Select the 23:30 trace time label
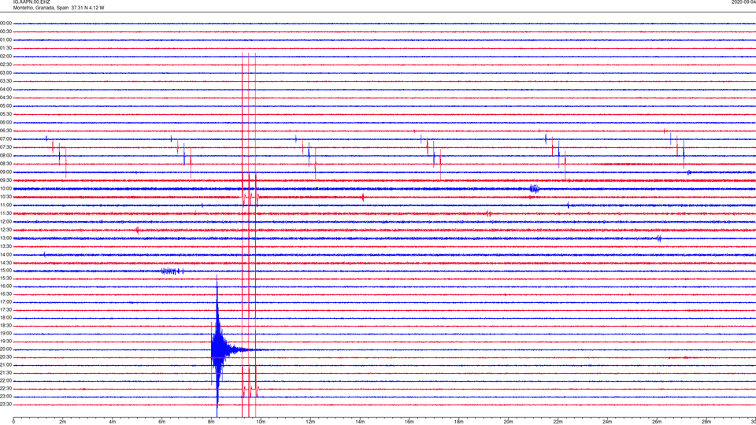Screen dimensions: 756x425 6,405
